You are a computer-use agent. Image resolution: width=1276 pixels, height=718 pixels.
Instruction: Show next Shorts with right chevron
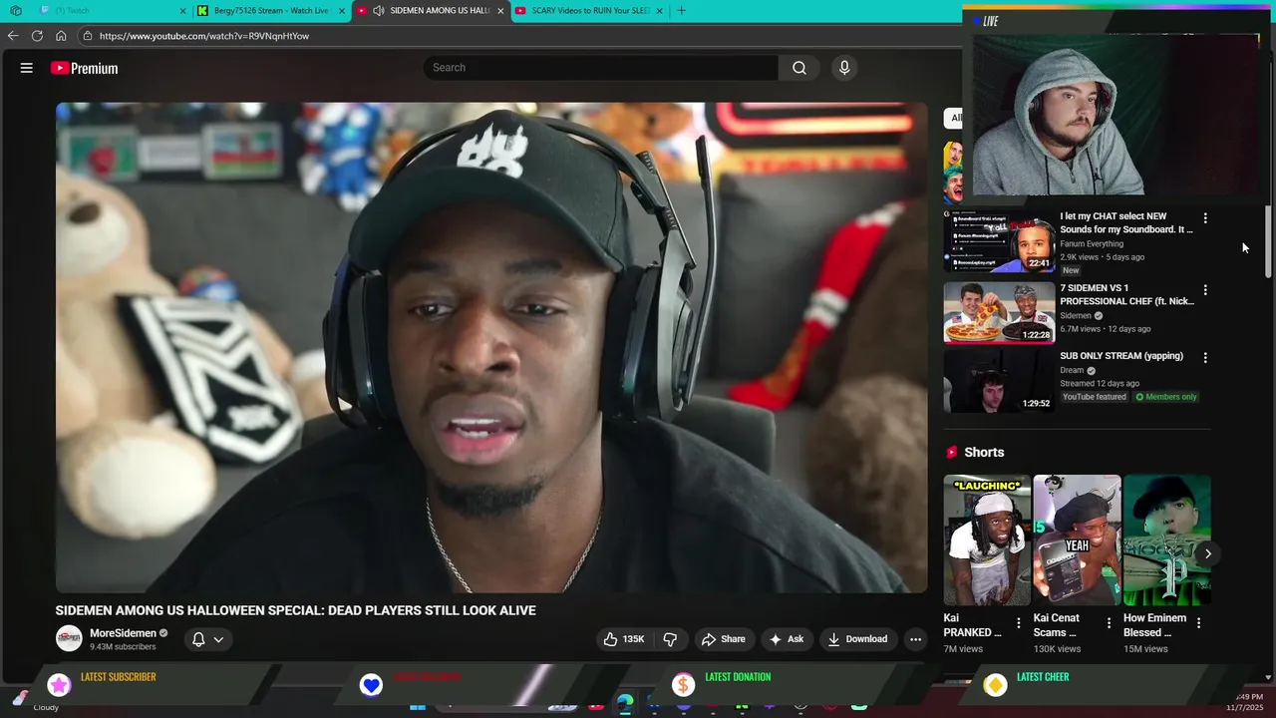click(x=1207, y=553)
